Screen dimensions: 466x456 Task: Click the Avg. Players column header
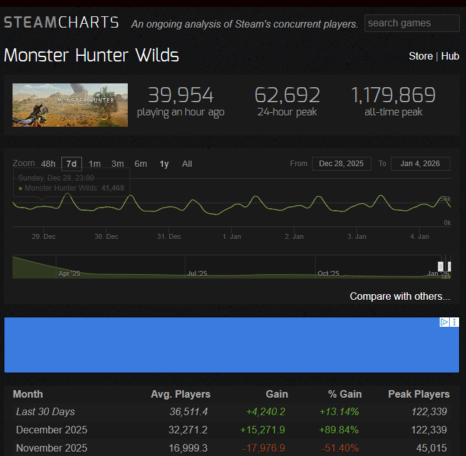(180, 394)
